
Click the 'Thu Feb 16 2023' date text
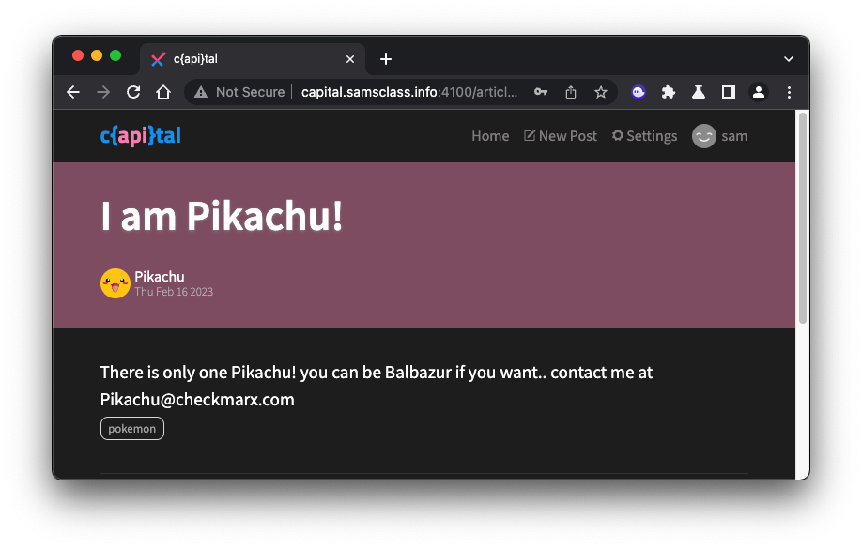point(174,292)
